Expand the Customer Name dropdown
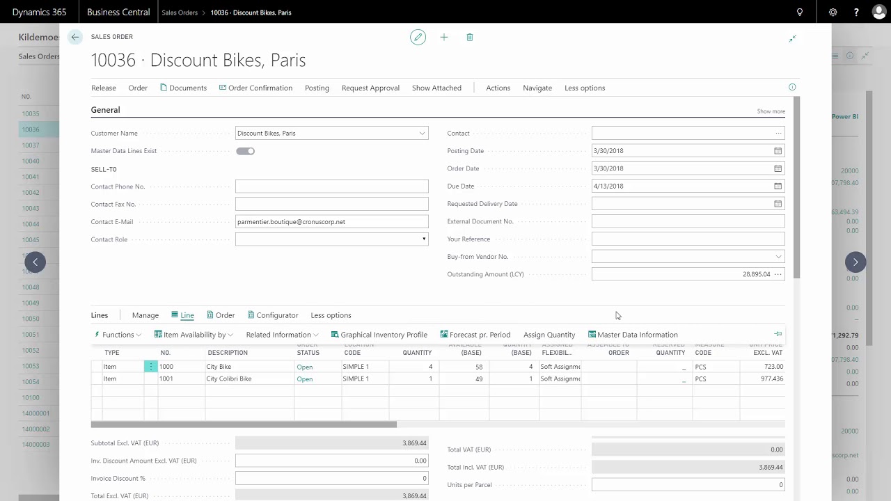 pos(422,133)
